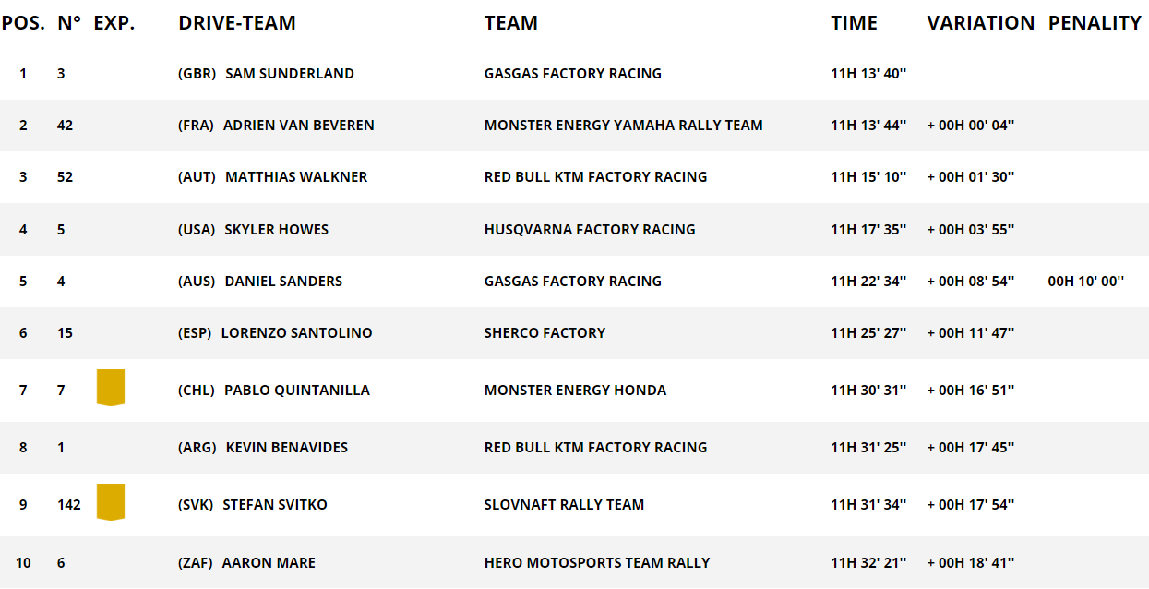Select the Husqvarna Factory Racing team
Image resolution: width=1149 pixels, height=589 pixels.
pos(590,230)
